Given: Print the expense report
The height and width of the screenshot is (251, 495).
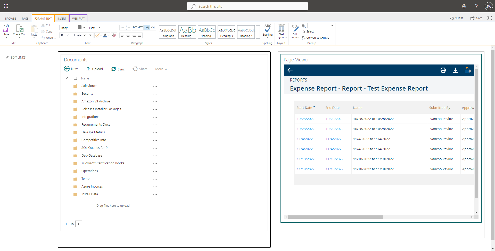Looking at the screenshot, I should [x=443, y=70].
